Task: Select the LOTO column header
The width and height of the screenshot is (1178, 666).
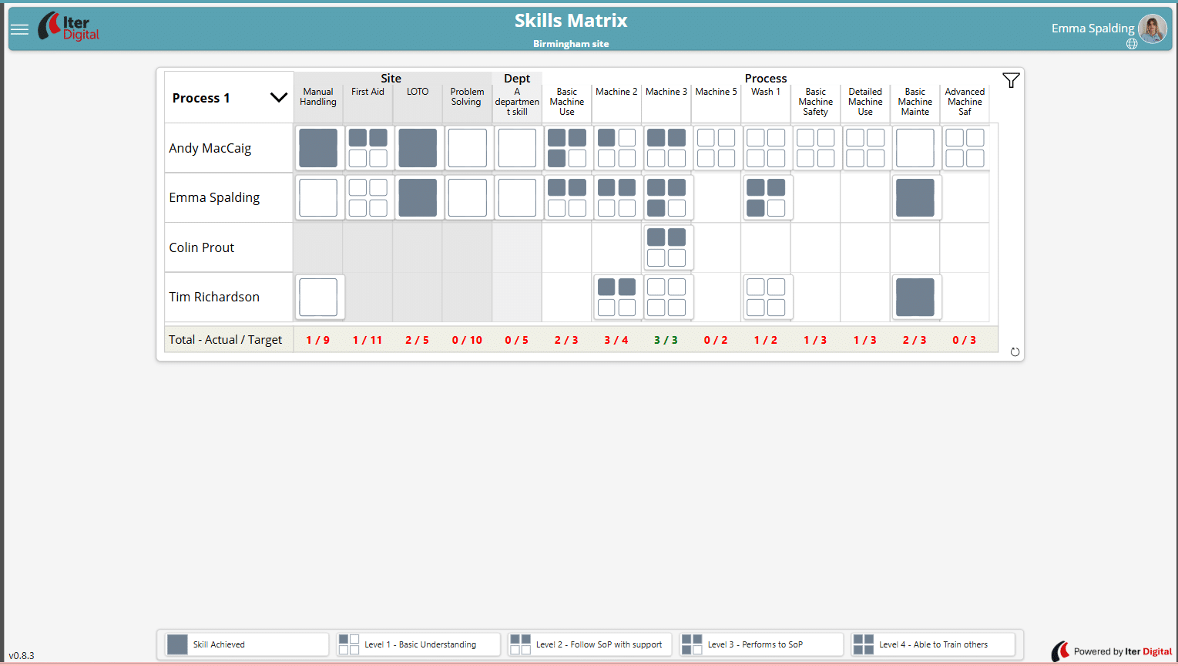Action: click(x=418, y=92)
